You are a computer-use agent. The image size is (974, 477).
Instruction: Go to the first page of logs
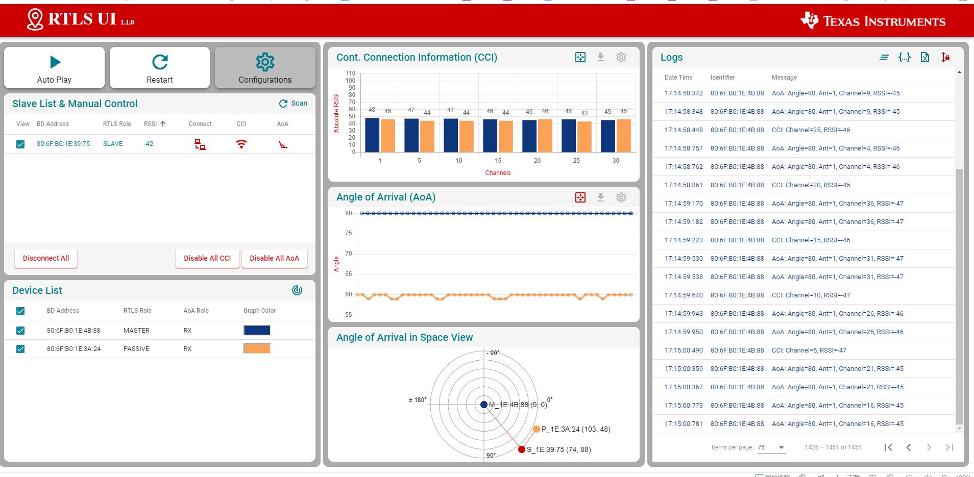tap(888, 447)
